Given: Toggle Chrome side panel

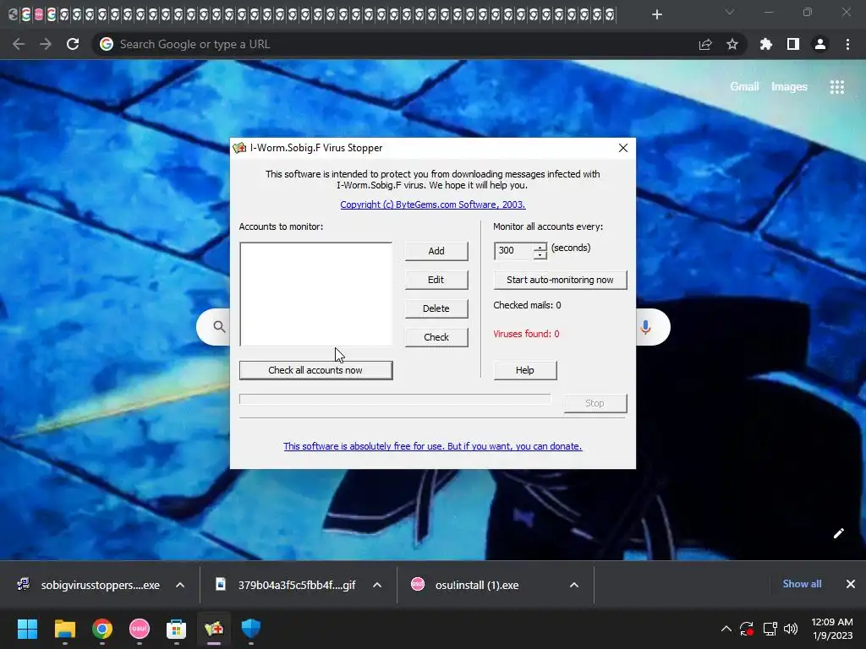Looking at the screenshot, I should [x=793, y=44].
